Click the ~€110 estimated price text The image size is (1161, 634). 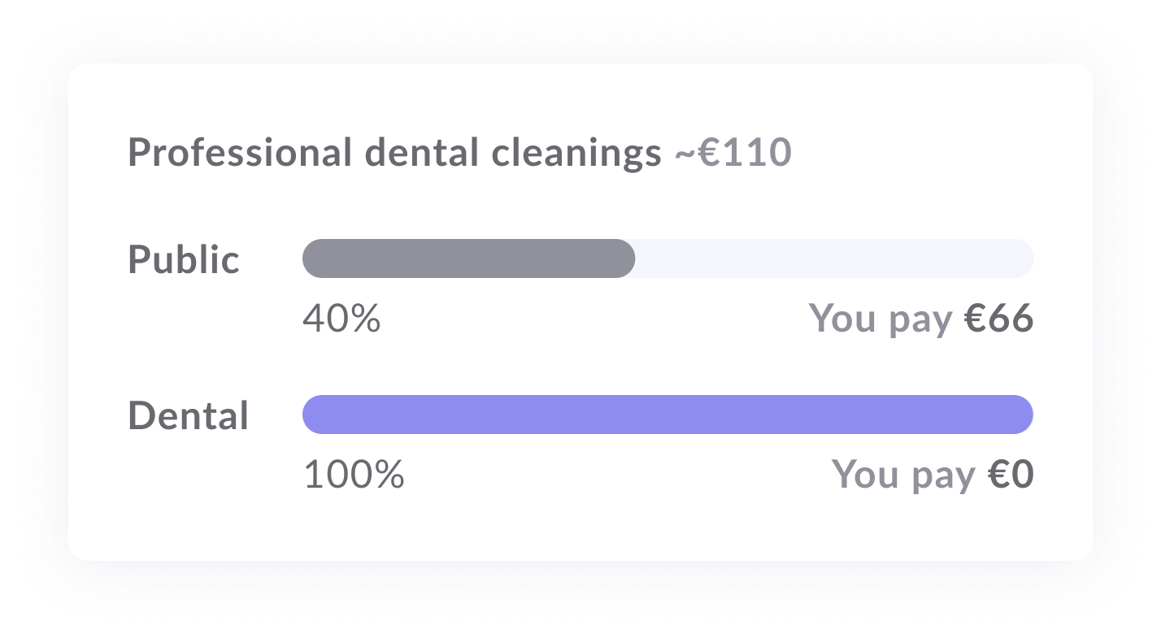tap(733, 153)
